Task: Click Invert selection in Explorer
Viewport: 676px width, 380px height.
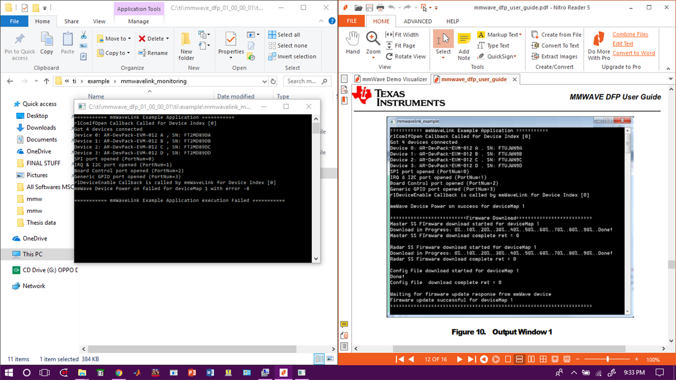Action: point(292,57)
